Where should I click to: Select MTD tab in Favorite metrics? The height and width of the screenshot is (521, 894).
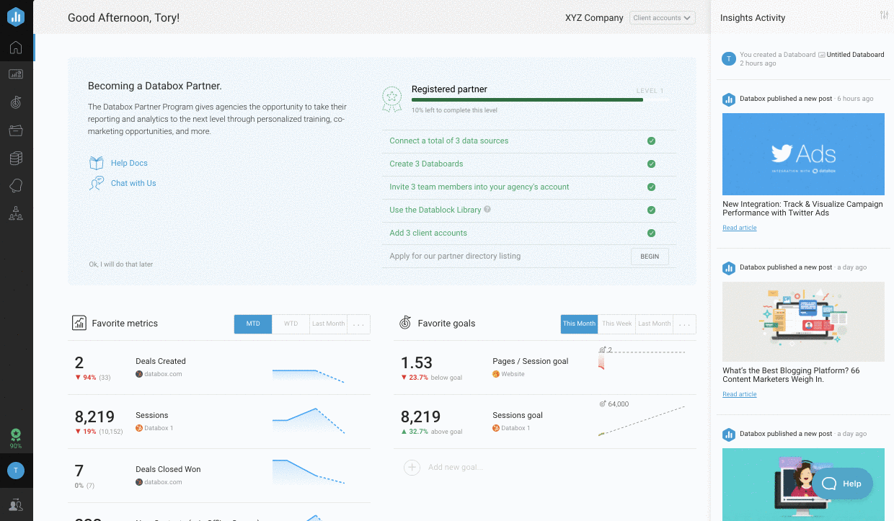[x=253, y=324]
